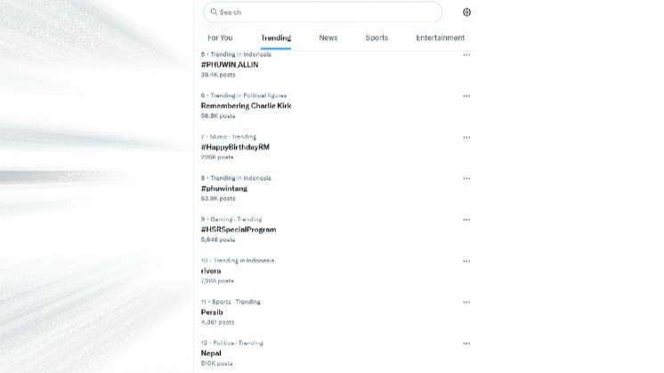Click the search magnifier icon
This screenshot has height=373, width=664.
[212, 12]
